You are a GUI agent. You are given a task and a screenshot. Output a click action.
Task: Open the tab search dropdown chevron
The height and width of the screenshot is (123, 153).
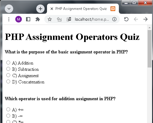[9, 9]
